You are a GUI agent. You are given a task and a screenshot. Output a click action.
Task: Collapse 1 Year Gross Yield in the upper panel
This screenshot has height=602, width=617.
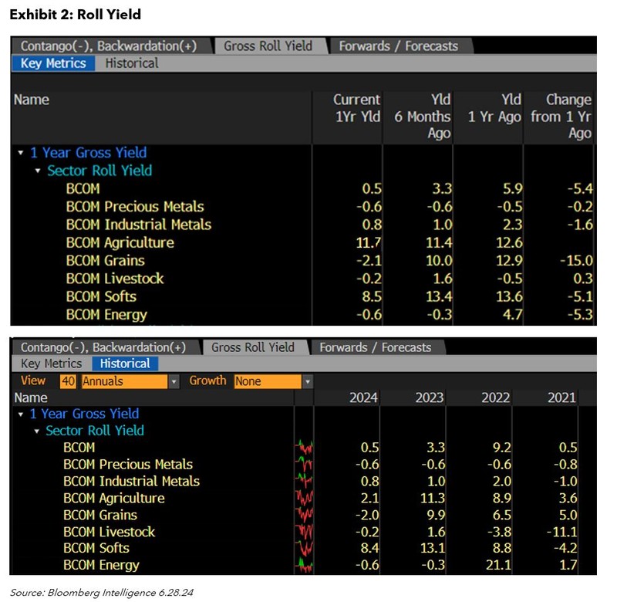click(21, 153)
